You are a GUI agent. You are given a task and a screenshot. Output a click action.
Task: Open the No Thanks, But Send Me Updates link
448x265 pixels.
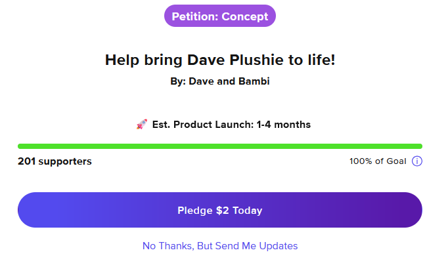click(219, 246)
